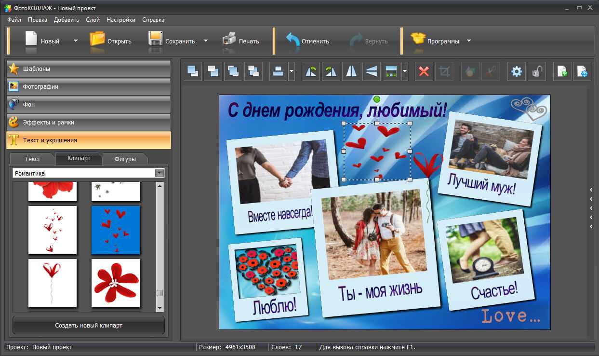599x356 pixels.
Task: Click the Отменить undo button
Action: click(x=307, y=41)
